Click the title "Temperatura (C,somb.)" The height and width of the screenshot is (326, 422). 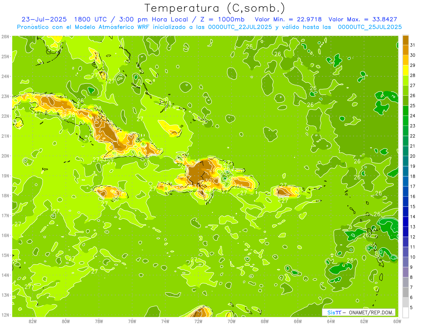(x=215, y=8)
